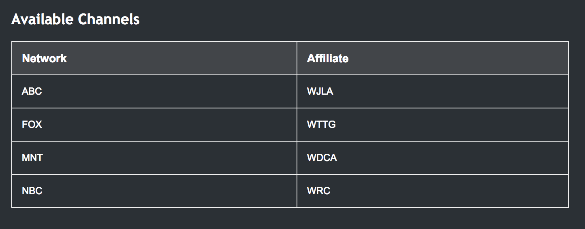This screenshot has width=585, height=229.
Task: Click the Network column header
Action: click(x=44, y=58)
